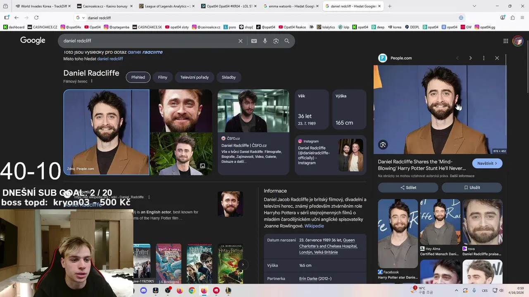Expand more images icon on photo collage

point(203,166)
